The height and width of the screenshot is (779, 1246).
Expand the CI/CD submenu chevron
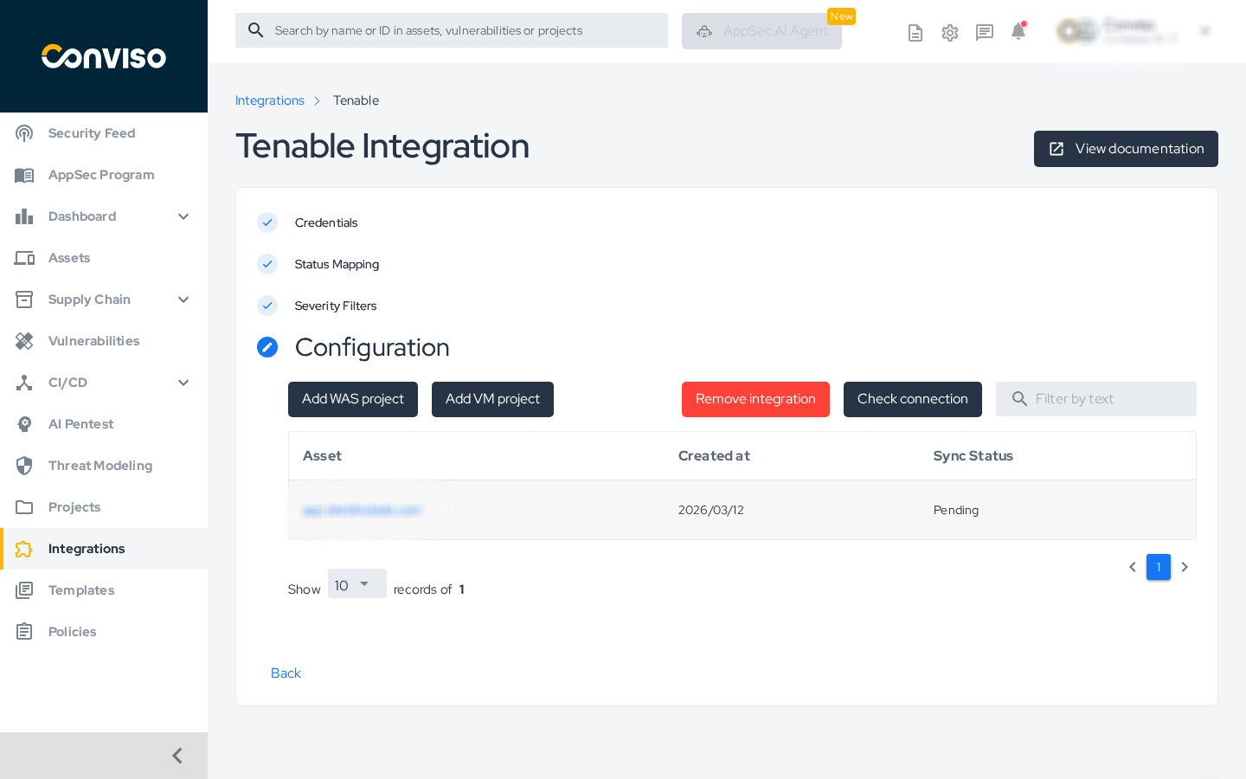pyautogui.click(x=183, y=383)
